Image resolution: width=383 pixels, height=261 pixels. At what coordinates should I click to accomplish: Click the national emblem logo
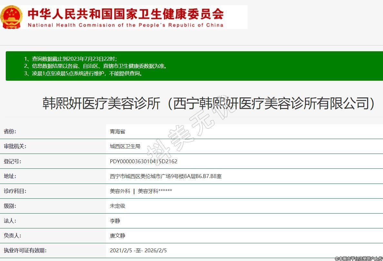tap(12, 17)
